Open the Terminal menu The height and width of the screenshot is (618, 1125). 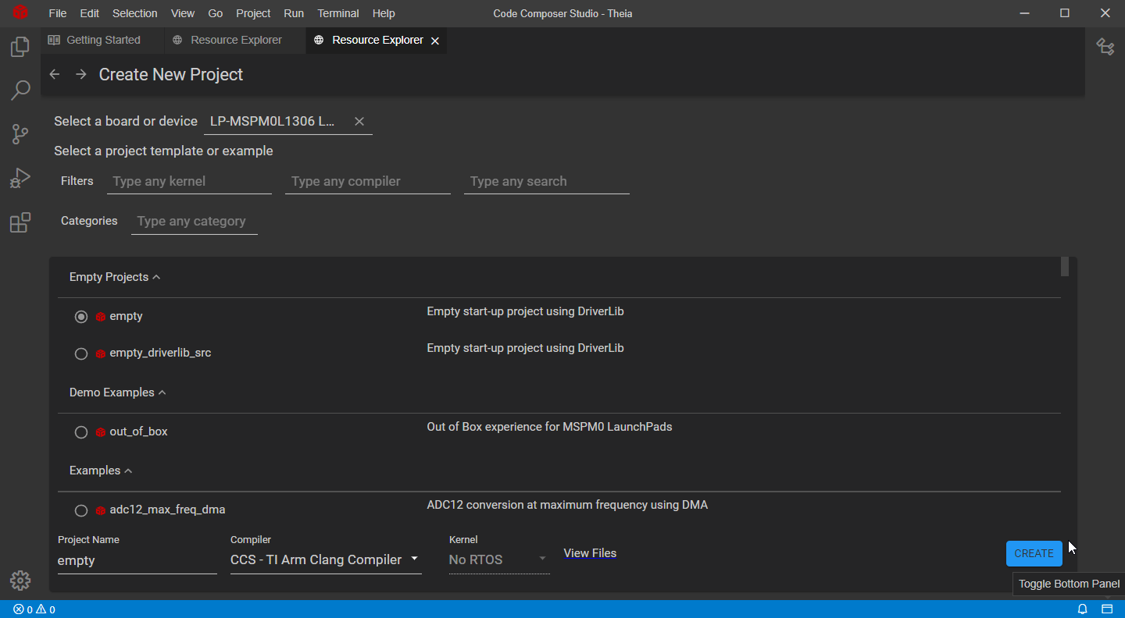(x=337, y=13)
